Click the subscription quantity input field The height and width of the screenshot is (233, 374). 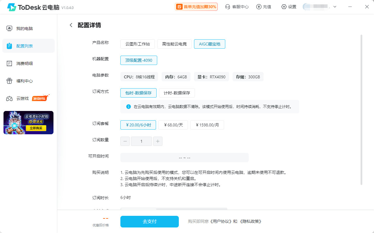tap(141, 141)
